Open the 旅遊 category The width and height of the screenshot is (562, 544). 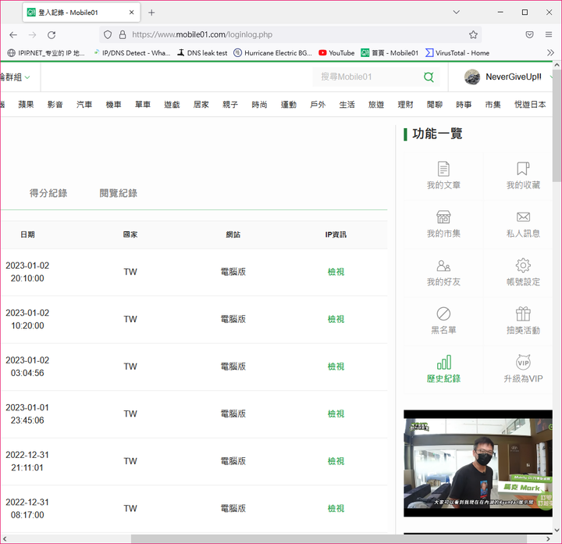376,105
